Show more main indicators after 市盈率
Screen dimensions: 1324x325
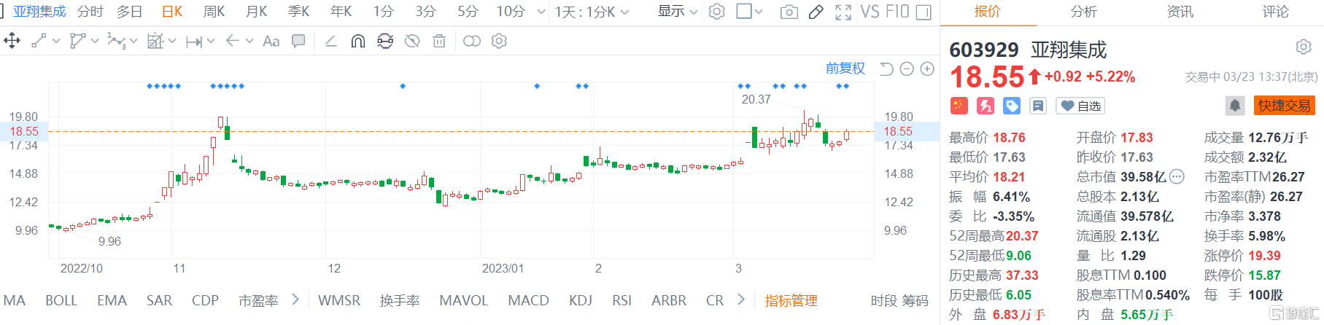point(295,299)
